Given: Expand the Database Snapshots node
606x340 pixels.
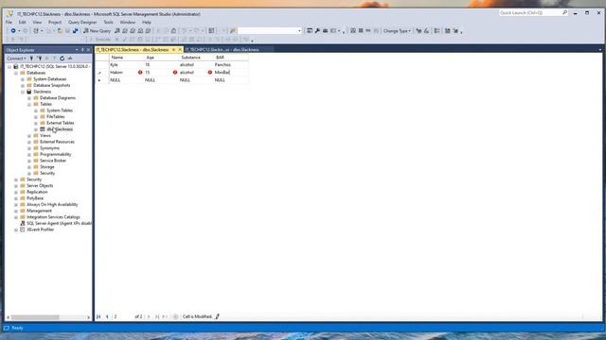Looking at the screenshot, I should [x=23, y=86].
